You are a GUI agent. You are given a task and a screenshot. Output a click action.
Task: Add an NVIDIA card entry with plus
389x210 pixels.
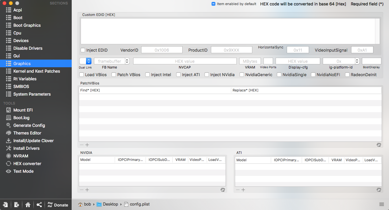coord(87,190)
